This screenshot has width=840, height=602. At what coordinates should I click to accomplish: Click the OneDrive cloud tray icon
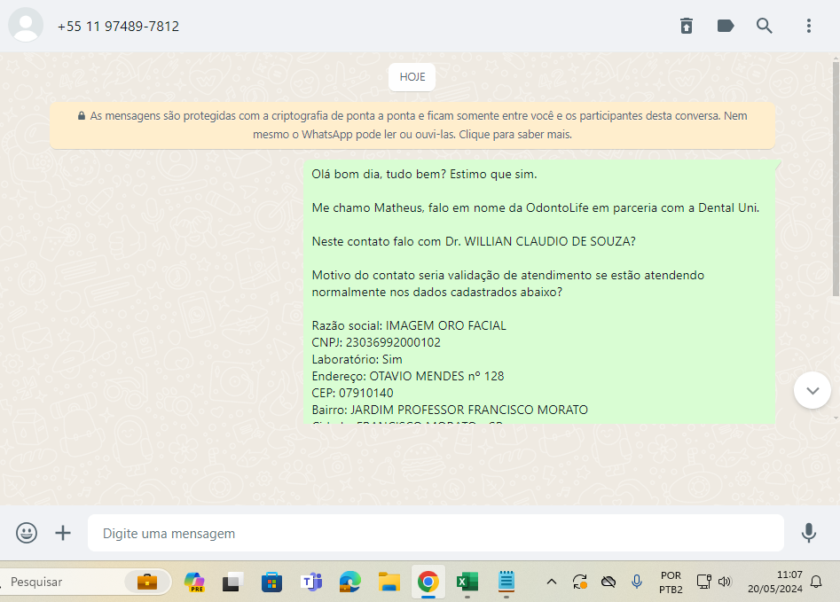point(608,582)
